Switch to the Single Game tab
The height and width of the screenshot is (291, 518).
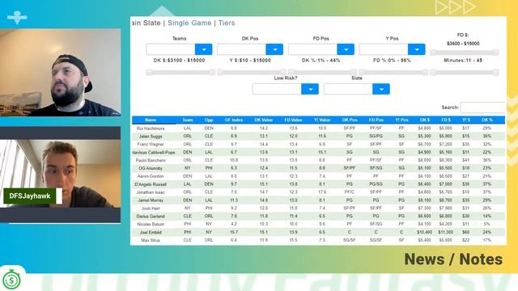coord(189,23)
